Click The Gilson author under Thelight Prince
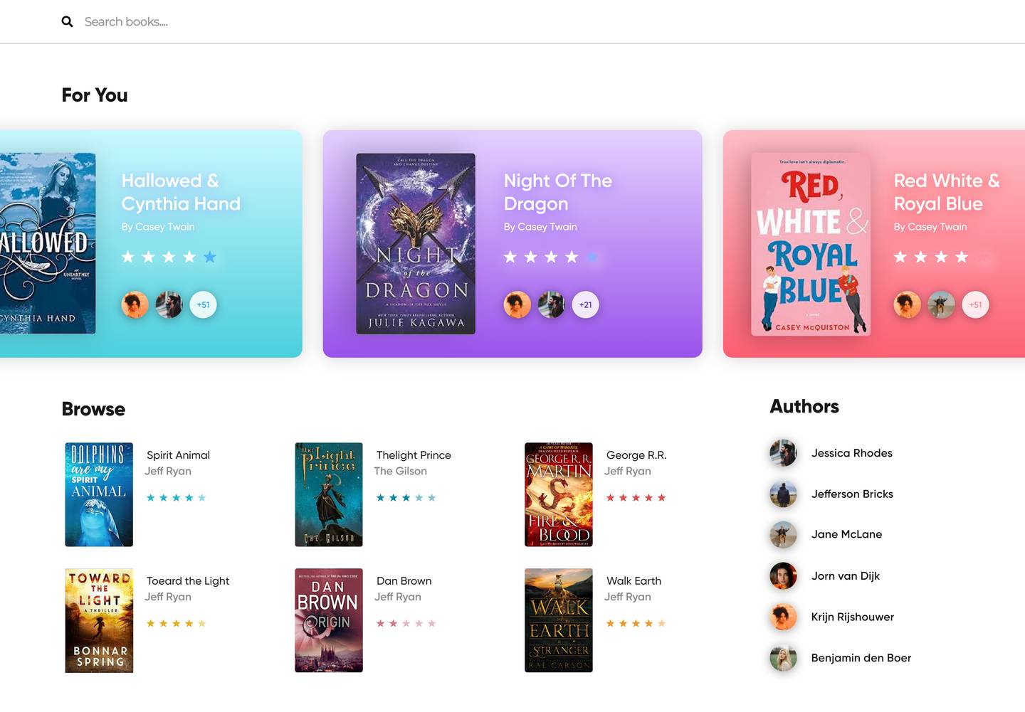This screenshot has width=1025, height=712. pyautogui.click(x=401, y=472)
